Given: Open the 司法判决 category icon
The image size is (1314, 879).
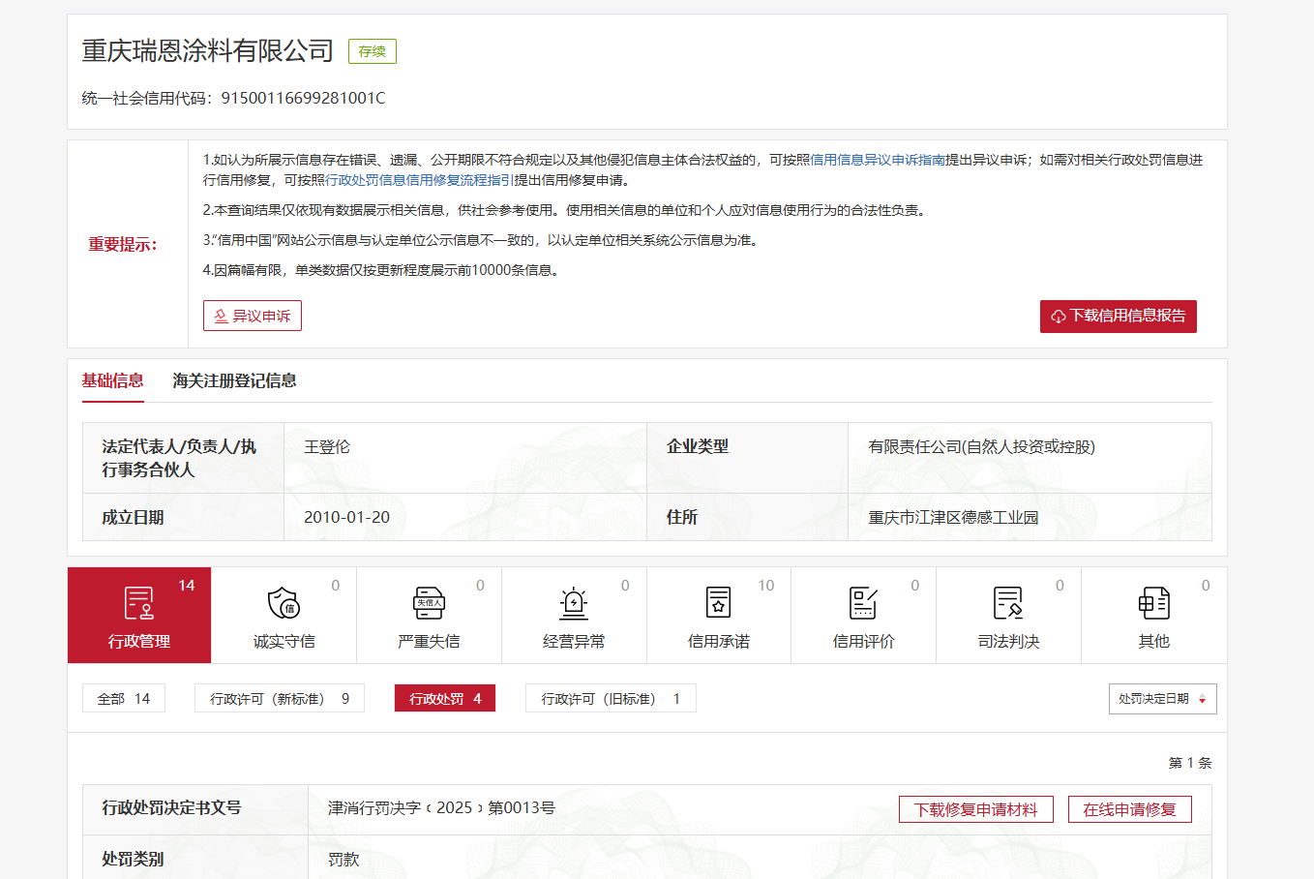Looking at the screenshot, I should [x=1008, y=603].
